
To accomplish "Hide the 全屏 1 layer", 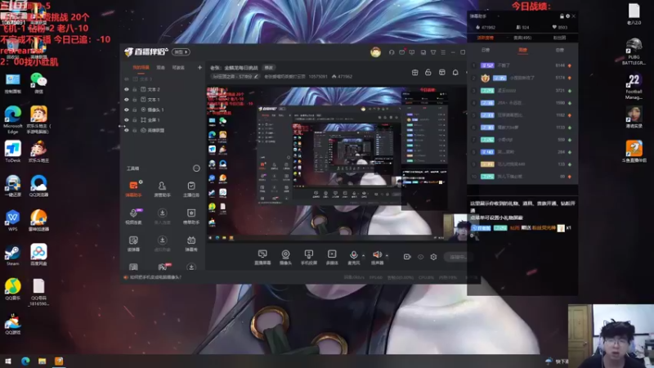I will pos(127,119).
